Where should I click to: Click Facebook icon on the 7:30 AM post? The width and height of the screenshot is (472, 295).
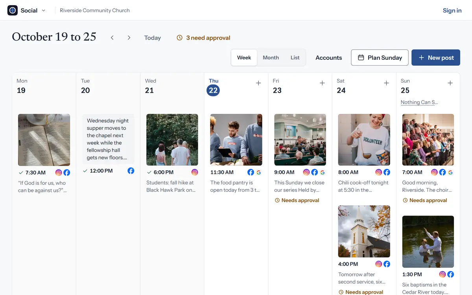(x=67, y=173)
